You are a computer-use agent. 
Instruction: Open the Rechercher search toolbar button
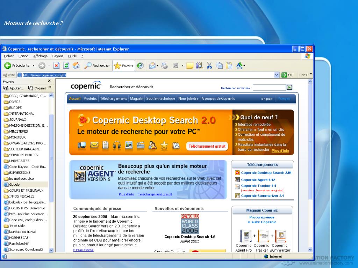97,66
